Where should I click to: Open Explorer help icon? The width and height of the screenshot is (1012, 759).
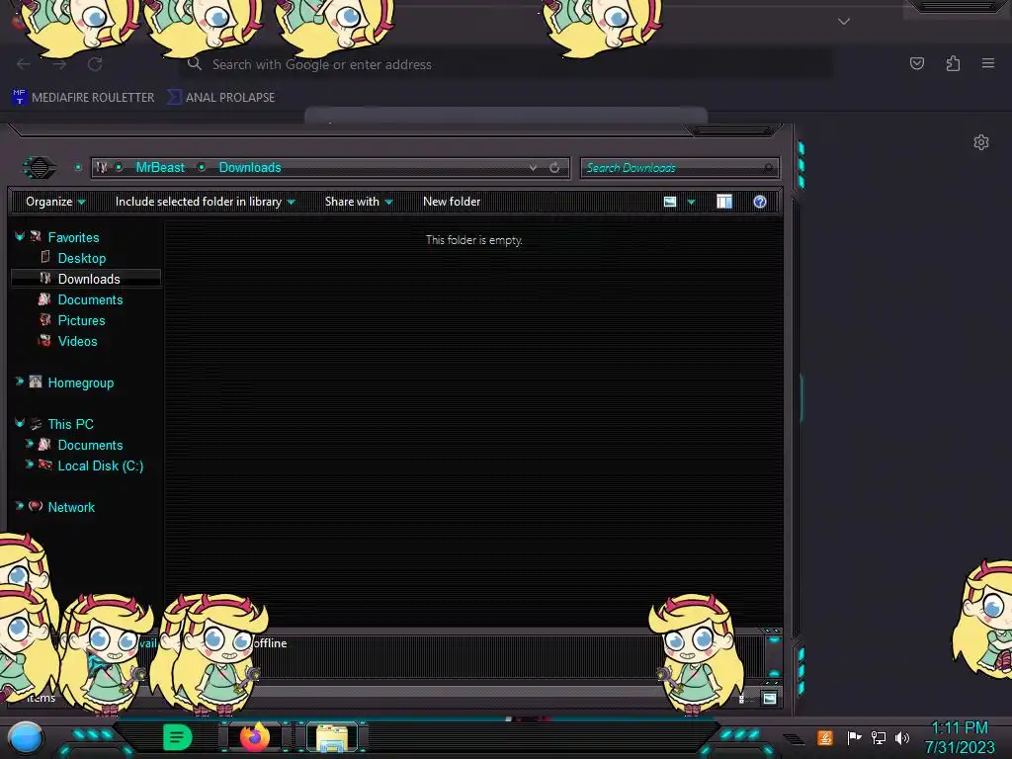760,202
